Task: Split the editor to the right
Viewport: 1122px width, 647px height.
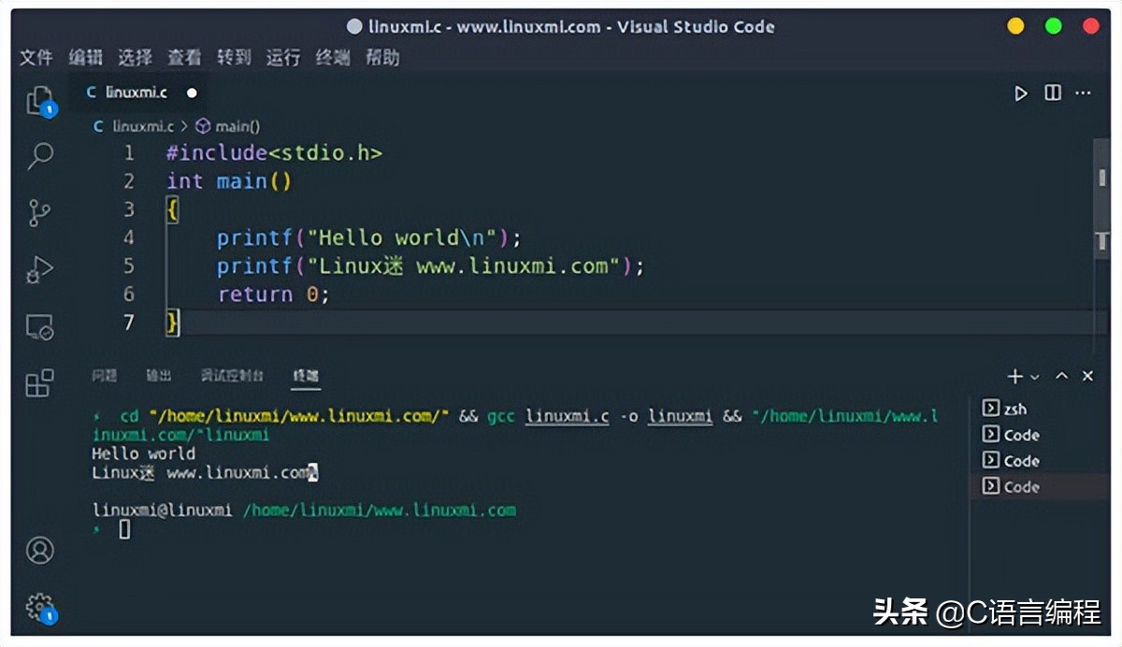Action: [x=1053, y=93]
